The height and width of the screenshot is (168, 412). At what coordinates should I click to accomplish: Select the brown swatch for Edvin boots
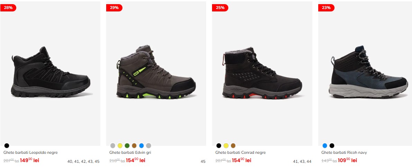(x=134, y=145)
